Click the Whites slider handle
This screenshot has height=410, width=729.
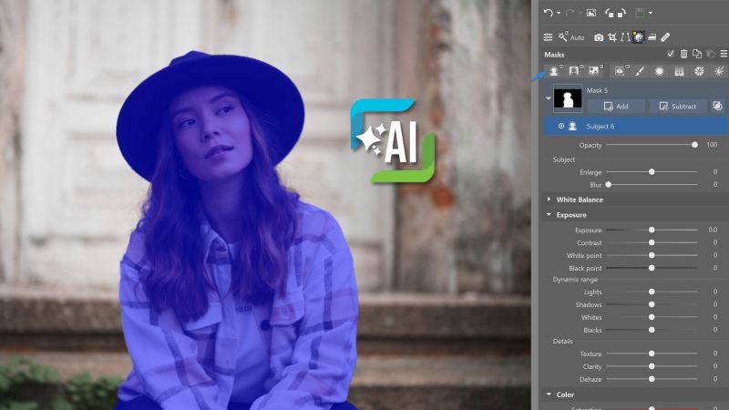[652, 317]
